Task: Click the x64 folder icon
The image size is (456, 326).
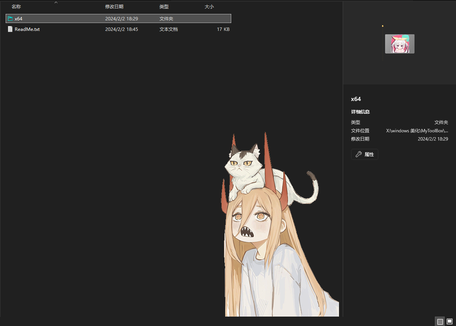Action: (x=10, y=18)
